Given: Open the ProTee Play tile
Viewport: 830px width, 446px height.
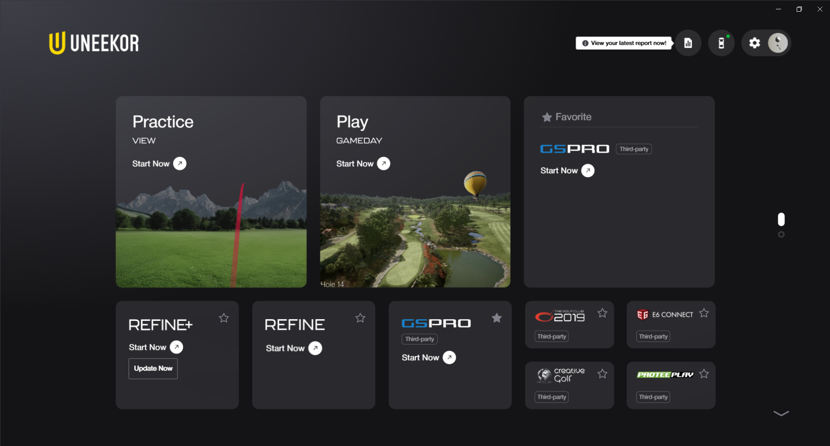Looking at the screenshot, I should point(665,375).
